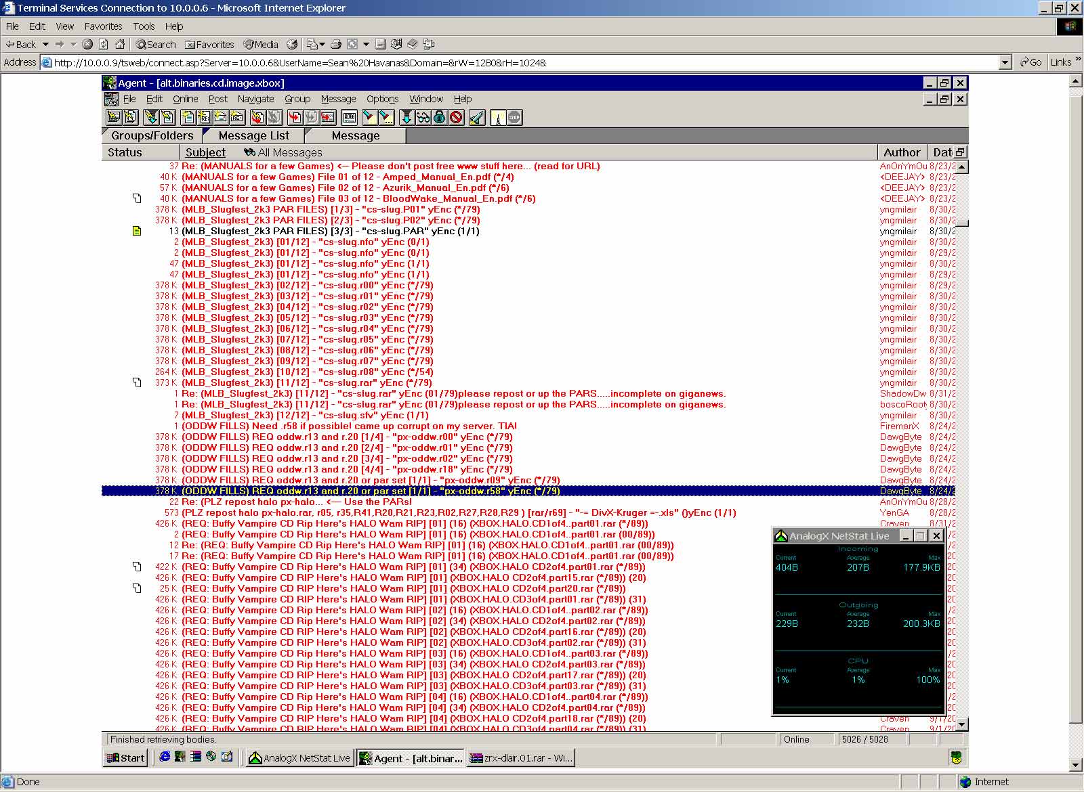1084x792 pixels.
Task: Sort messages by the Author column header
Action: 901,153
